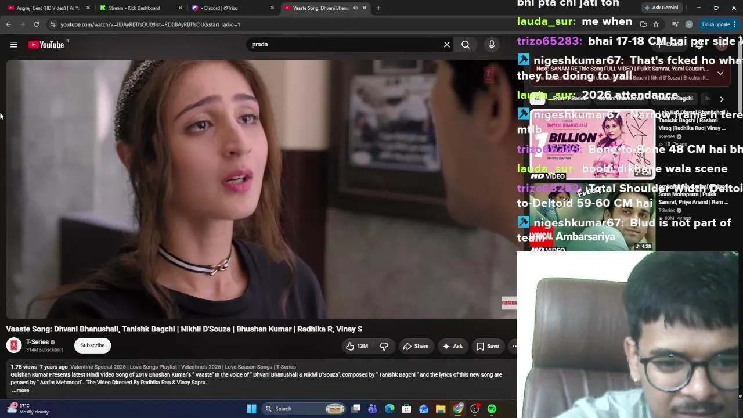Start voice search with the microphone
Screen dimensions: 743x418
(492, 45)
